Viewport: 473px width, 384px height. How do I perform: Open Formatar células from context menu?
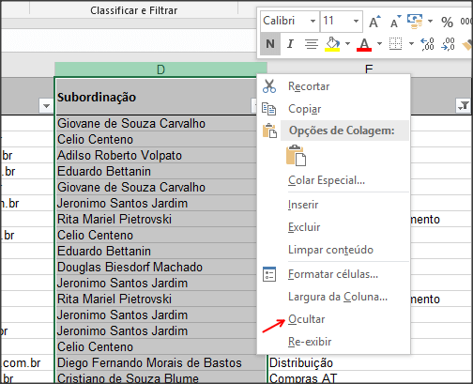pos(333,274)
